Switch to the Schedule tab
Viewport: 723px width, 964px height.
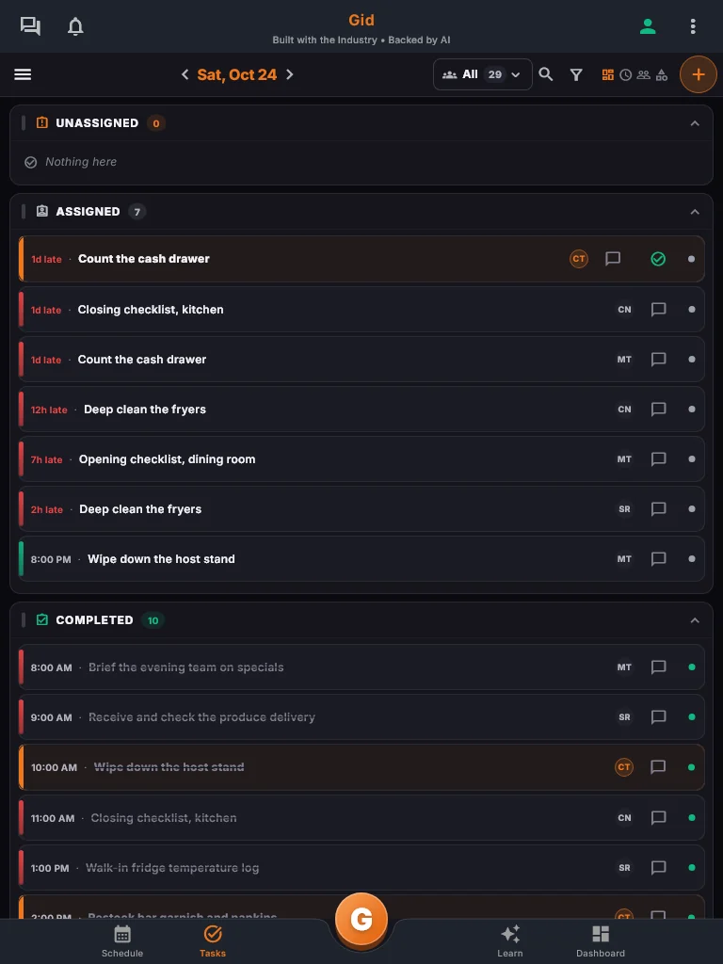(x=122, y=941)
